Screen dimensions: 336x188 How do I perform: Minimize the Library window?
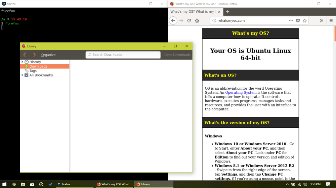(x=164, y=46)
